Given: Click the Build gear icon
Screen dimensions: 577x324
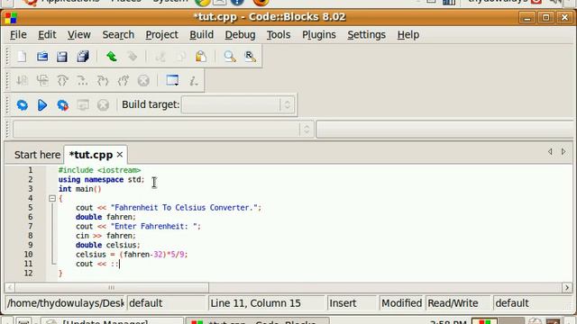Looking at the screenshot, I should pos(22,105).
